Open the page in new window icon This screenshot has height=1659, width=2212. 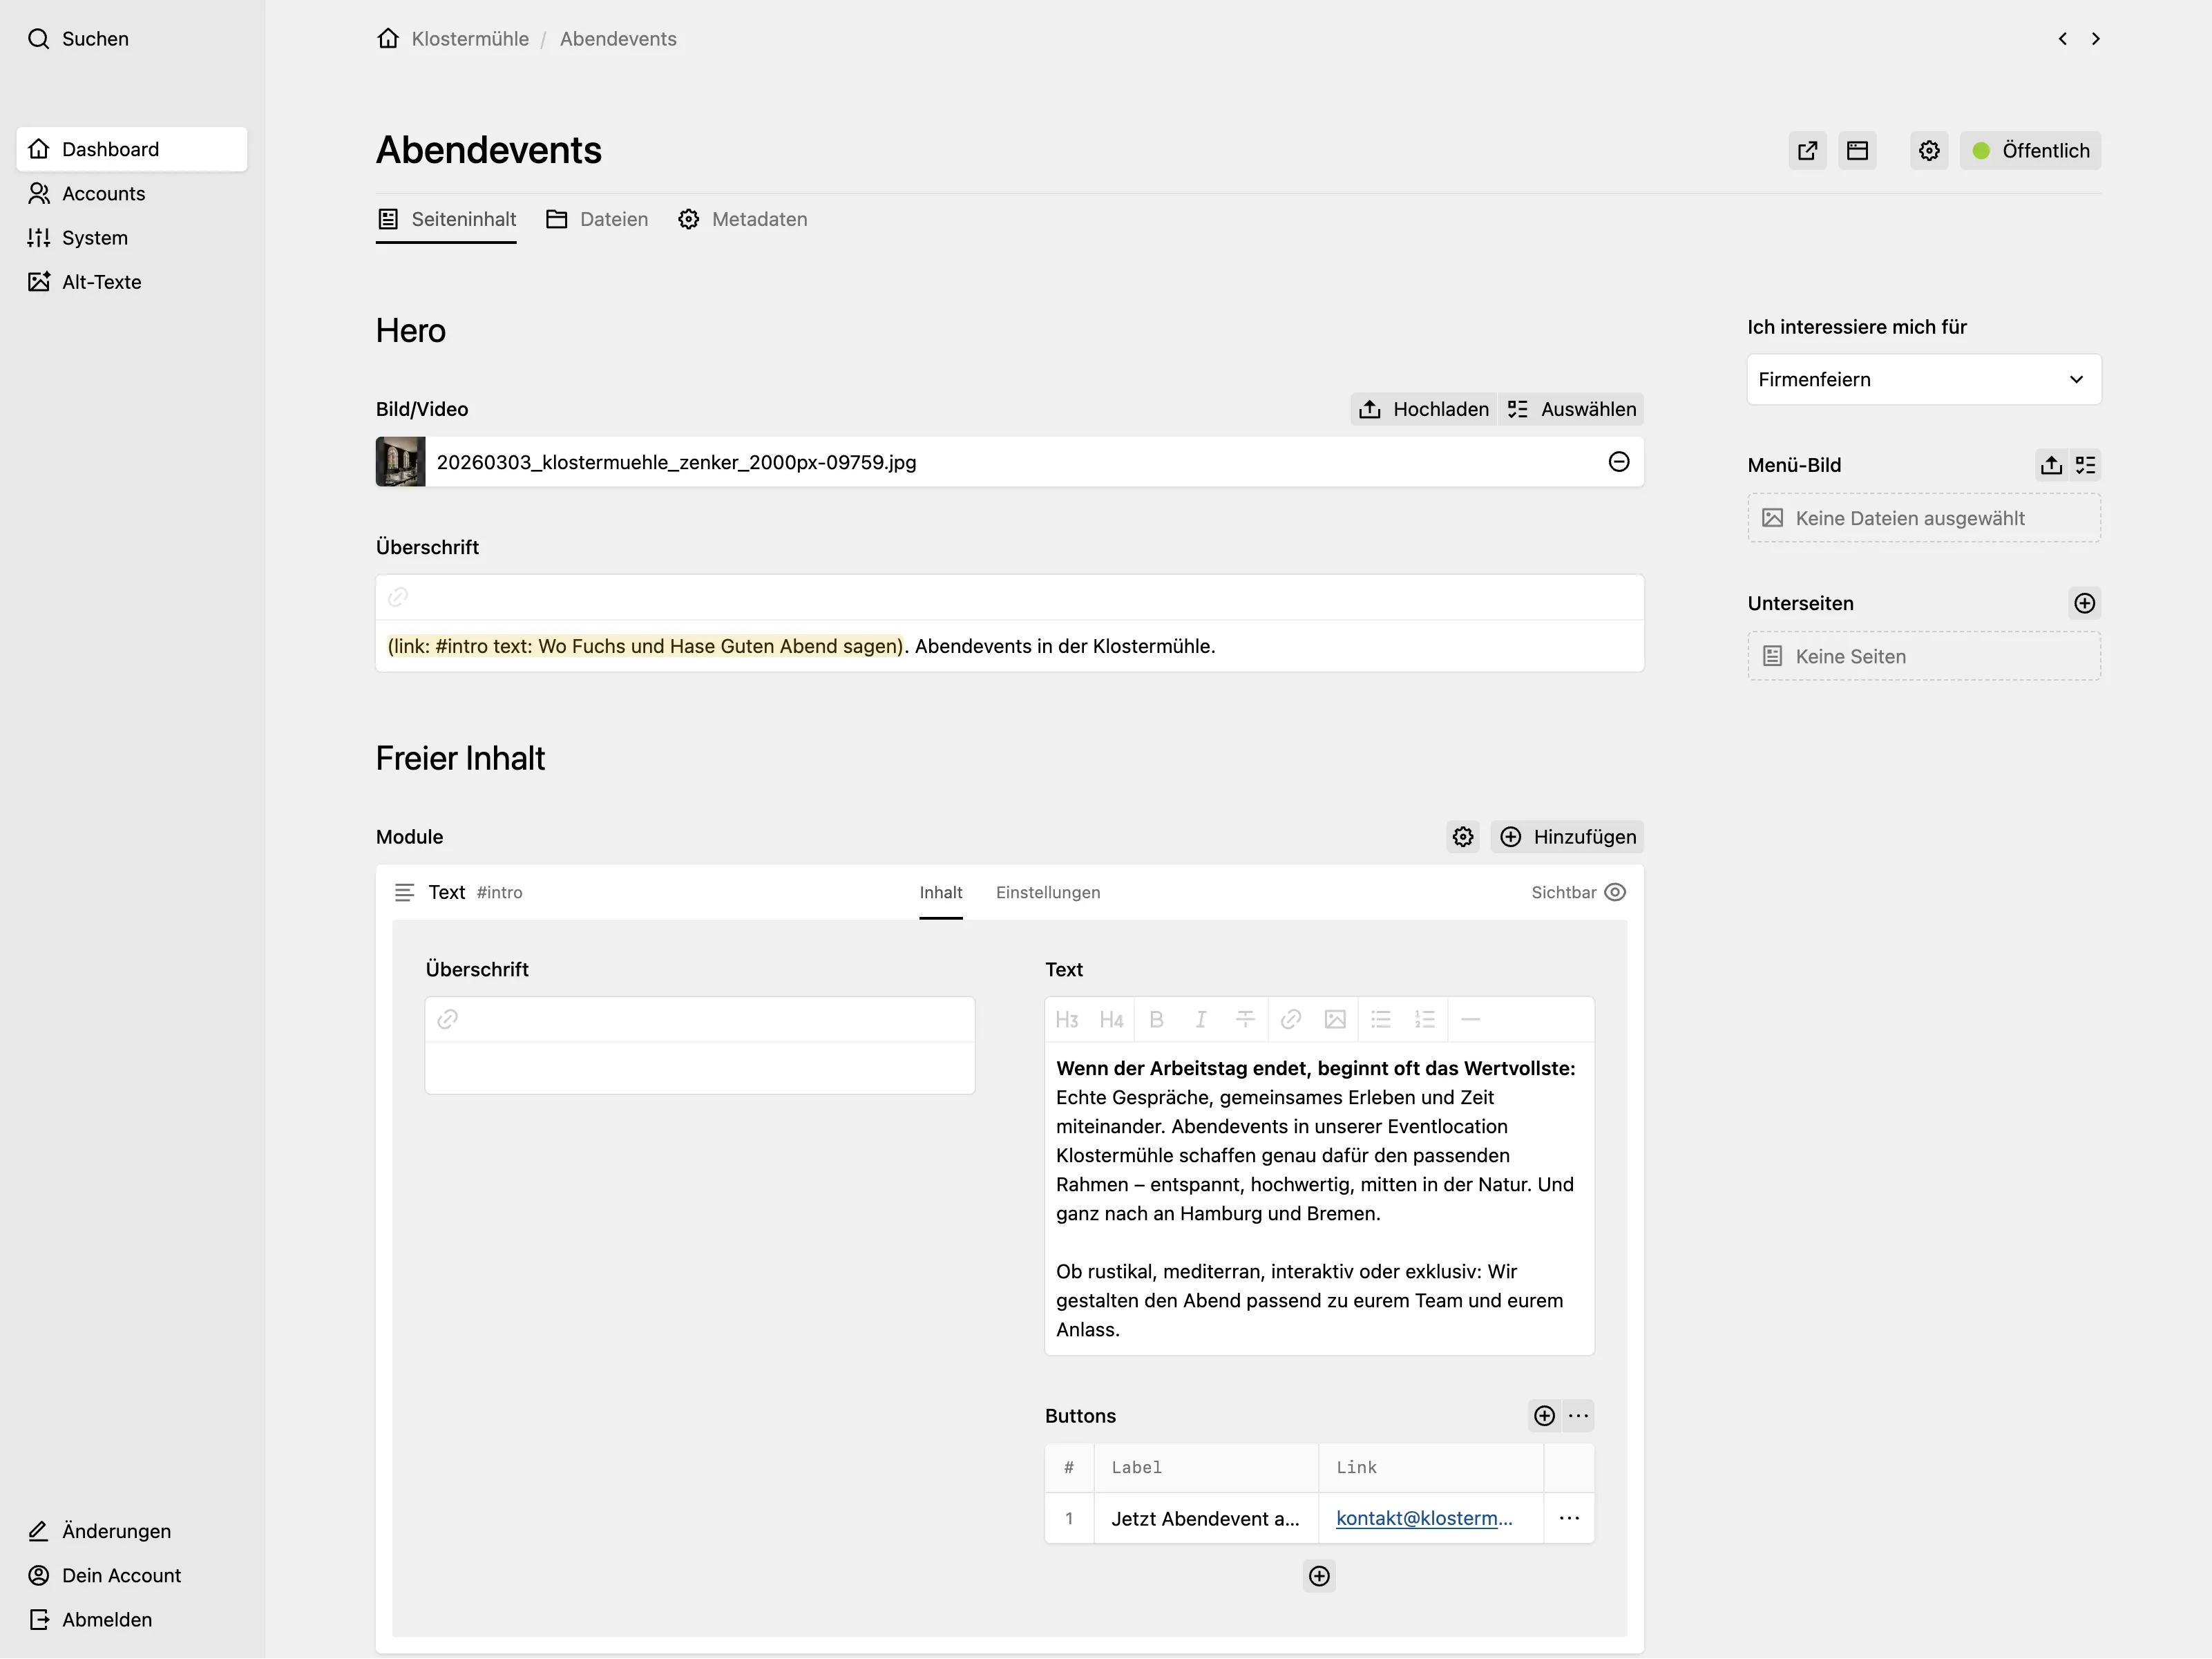[1807, 151]
